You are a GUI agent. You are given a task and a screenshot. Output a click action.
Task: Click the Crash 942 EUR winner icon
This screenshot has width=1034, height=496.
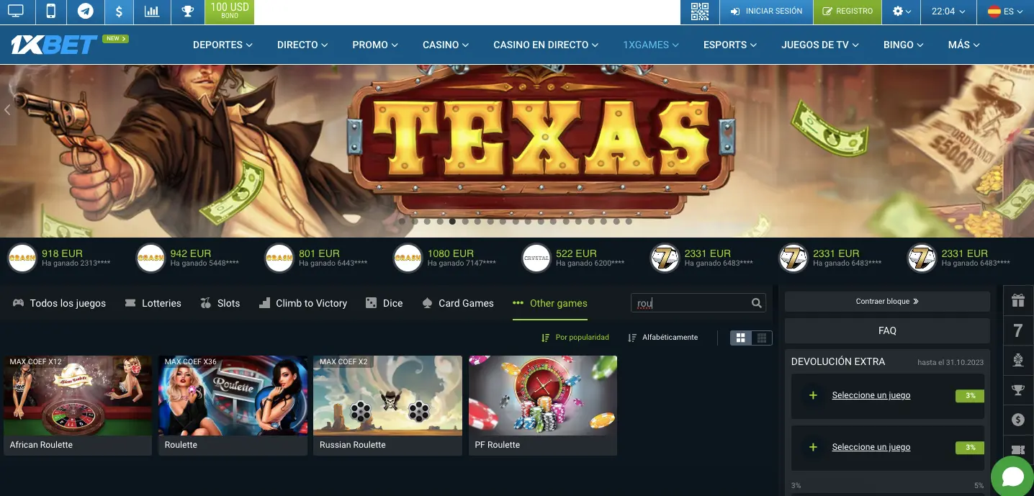pos(151,258)
